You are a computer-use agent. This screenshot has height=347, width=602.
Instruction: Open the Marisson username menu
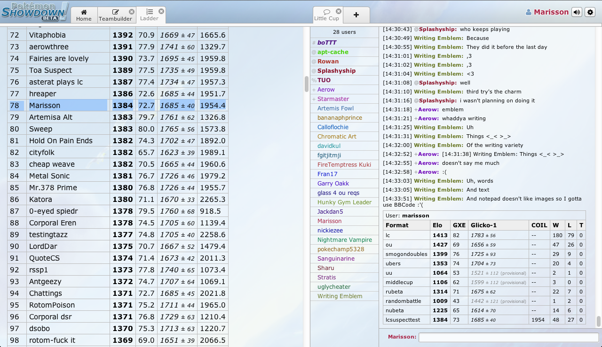(547, 12)
